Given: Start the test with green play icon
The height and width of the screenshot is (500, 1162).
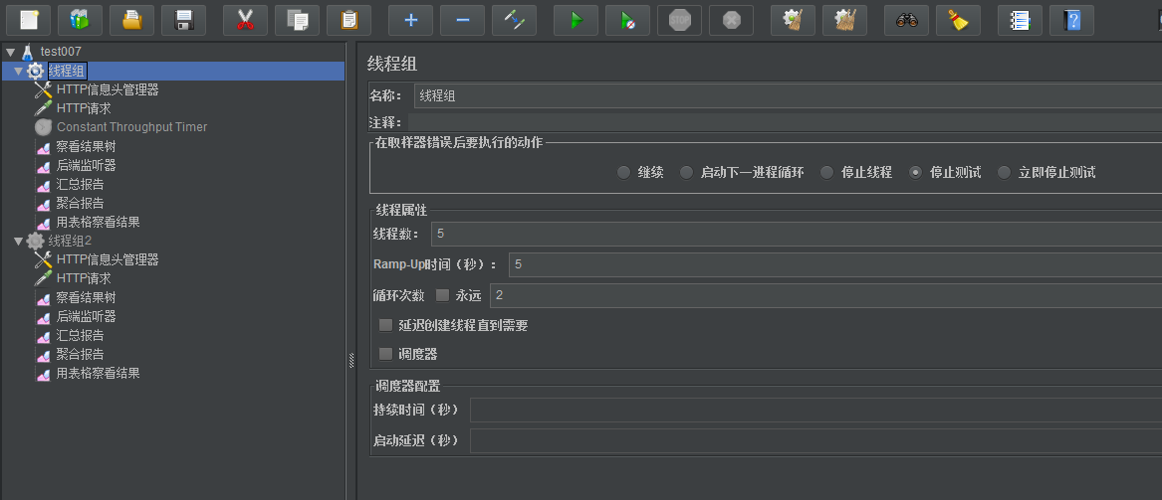Looking at the screenshot, I should pyautogui.click(x=576, y=20).
